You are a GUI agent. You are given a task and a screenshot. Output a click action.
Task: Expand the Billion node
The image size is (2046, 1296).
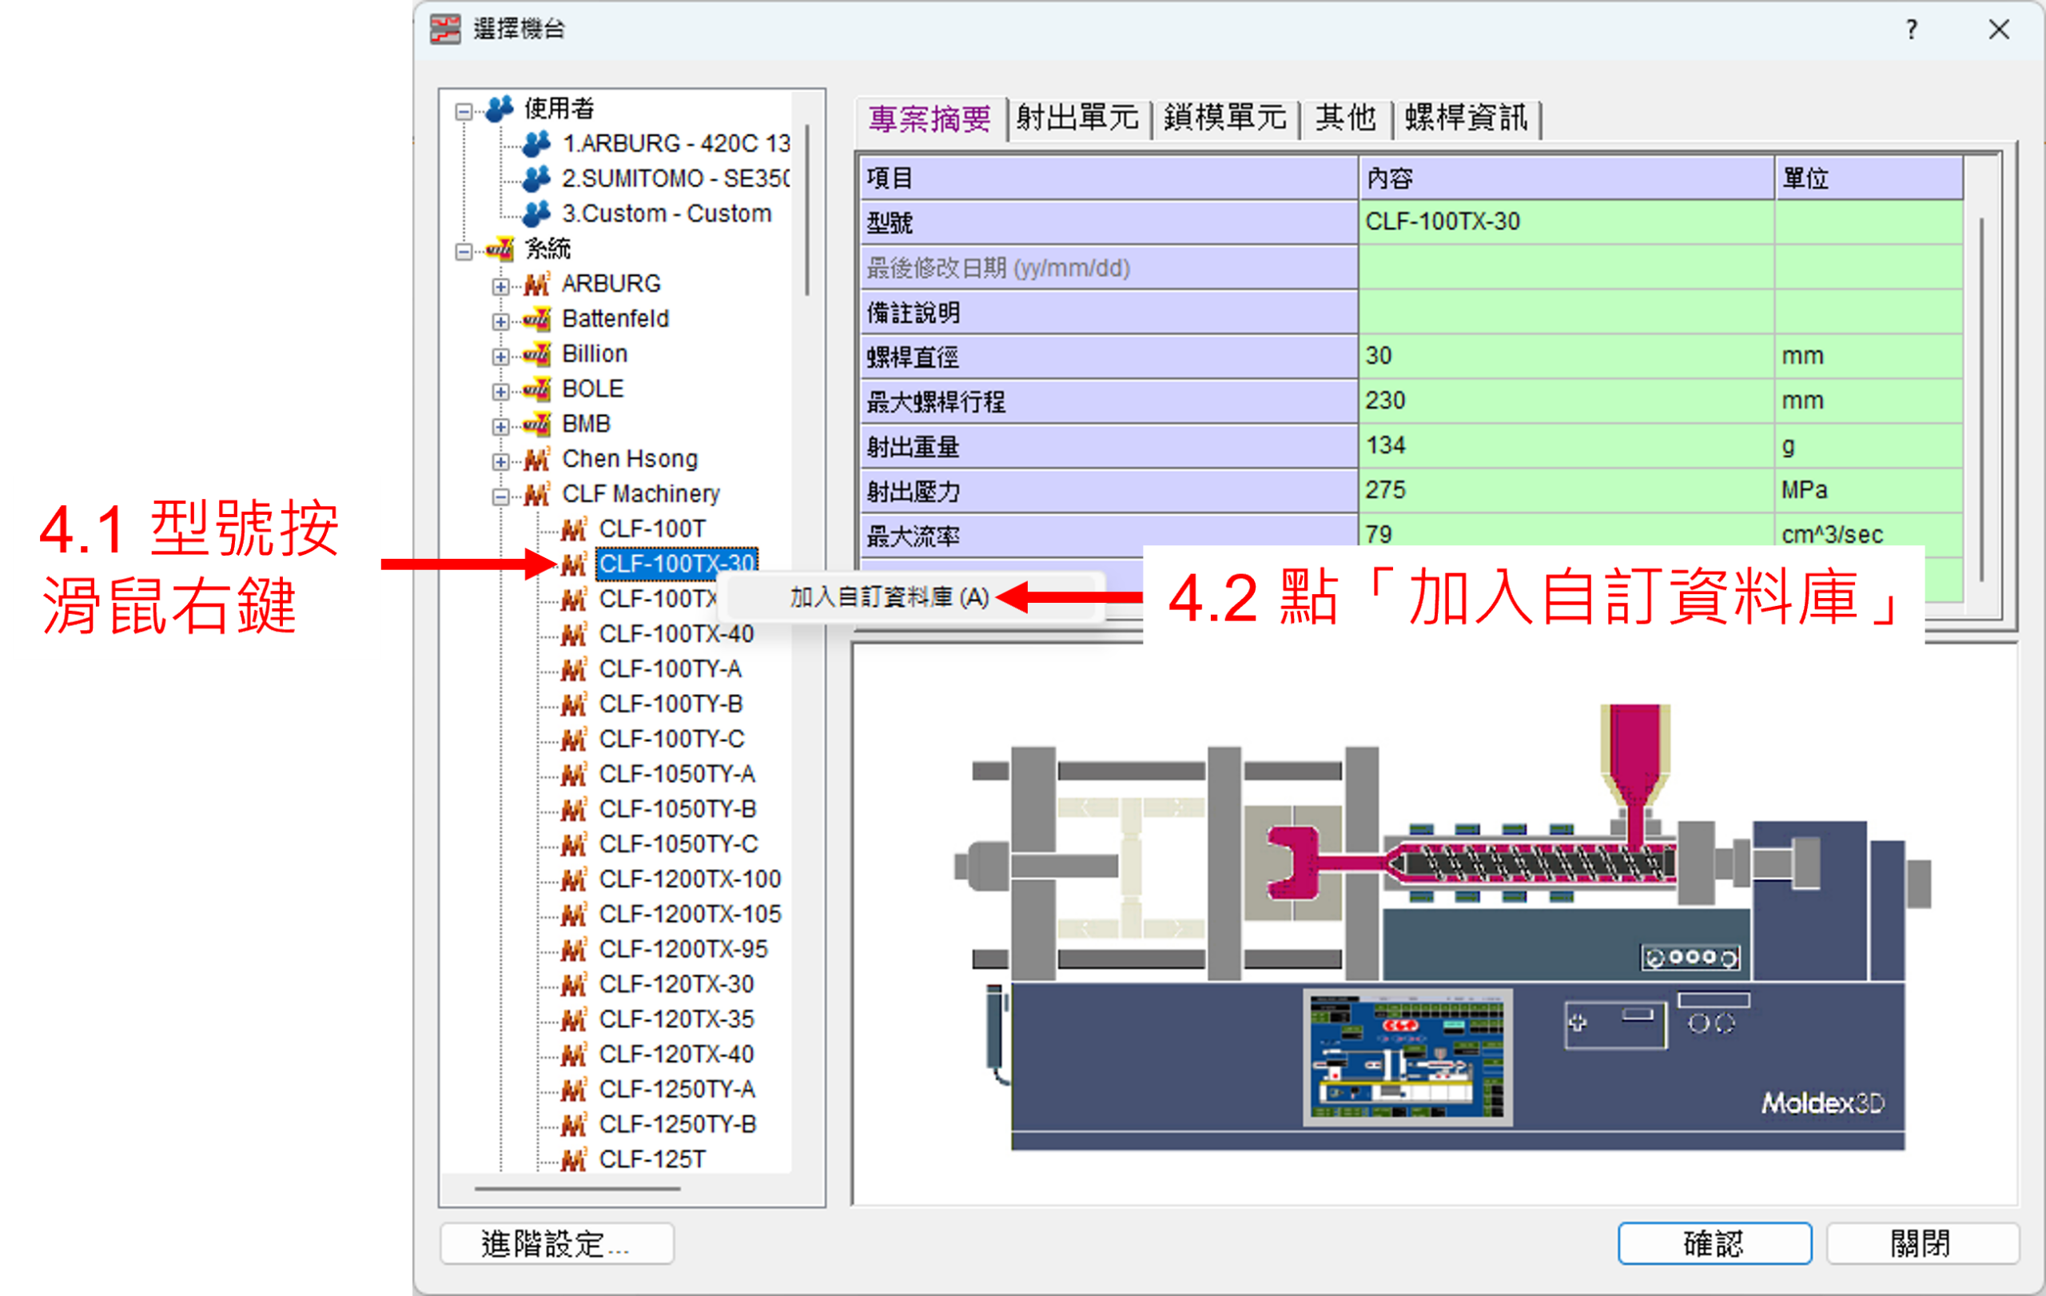(501, 356)
